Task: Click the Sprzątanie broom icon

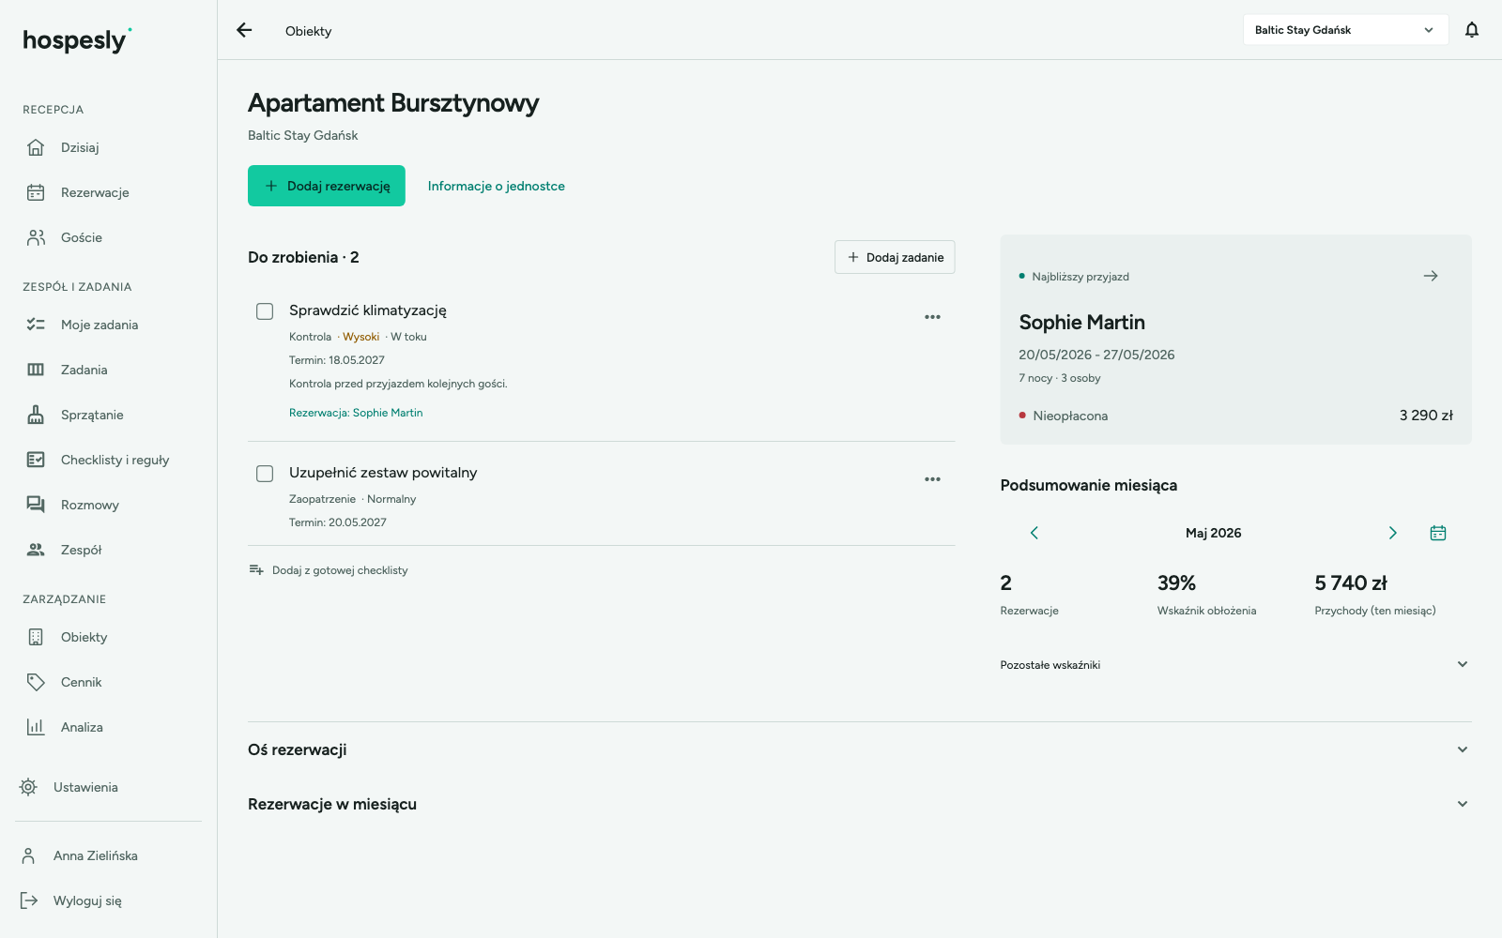Action: point(36,415)
